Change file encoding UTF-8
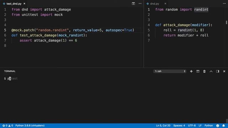 (192, 126)
